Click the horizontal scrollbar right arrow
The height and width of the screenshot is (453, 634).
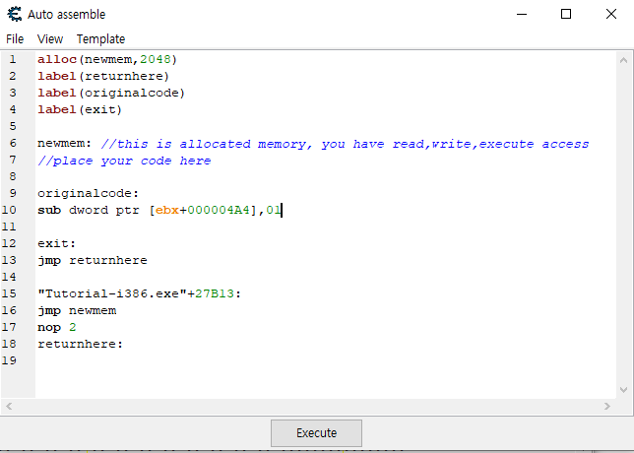click(x=606, y=406)
